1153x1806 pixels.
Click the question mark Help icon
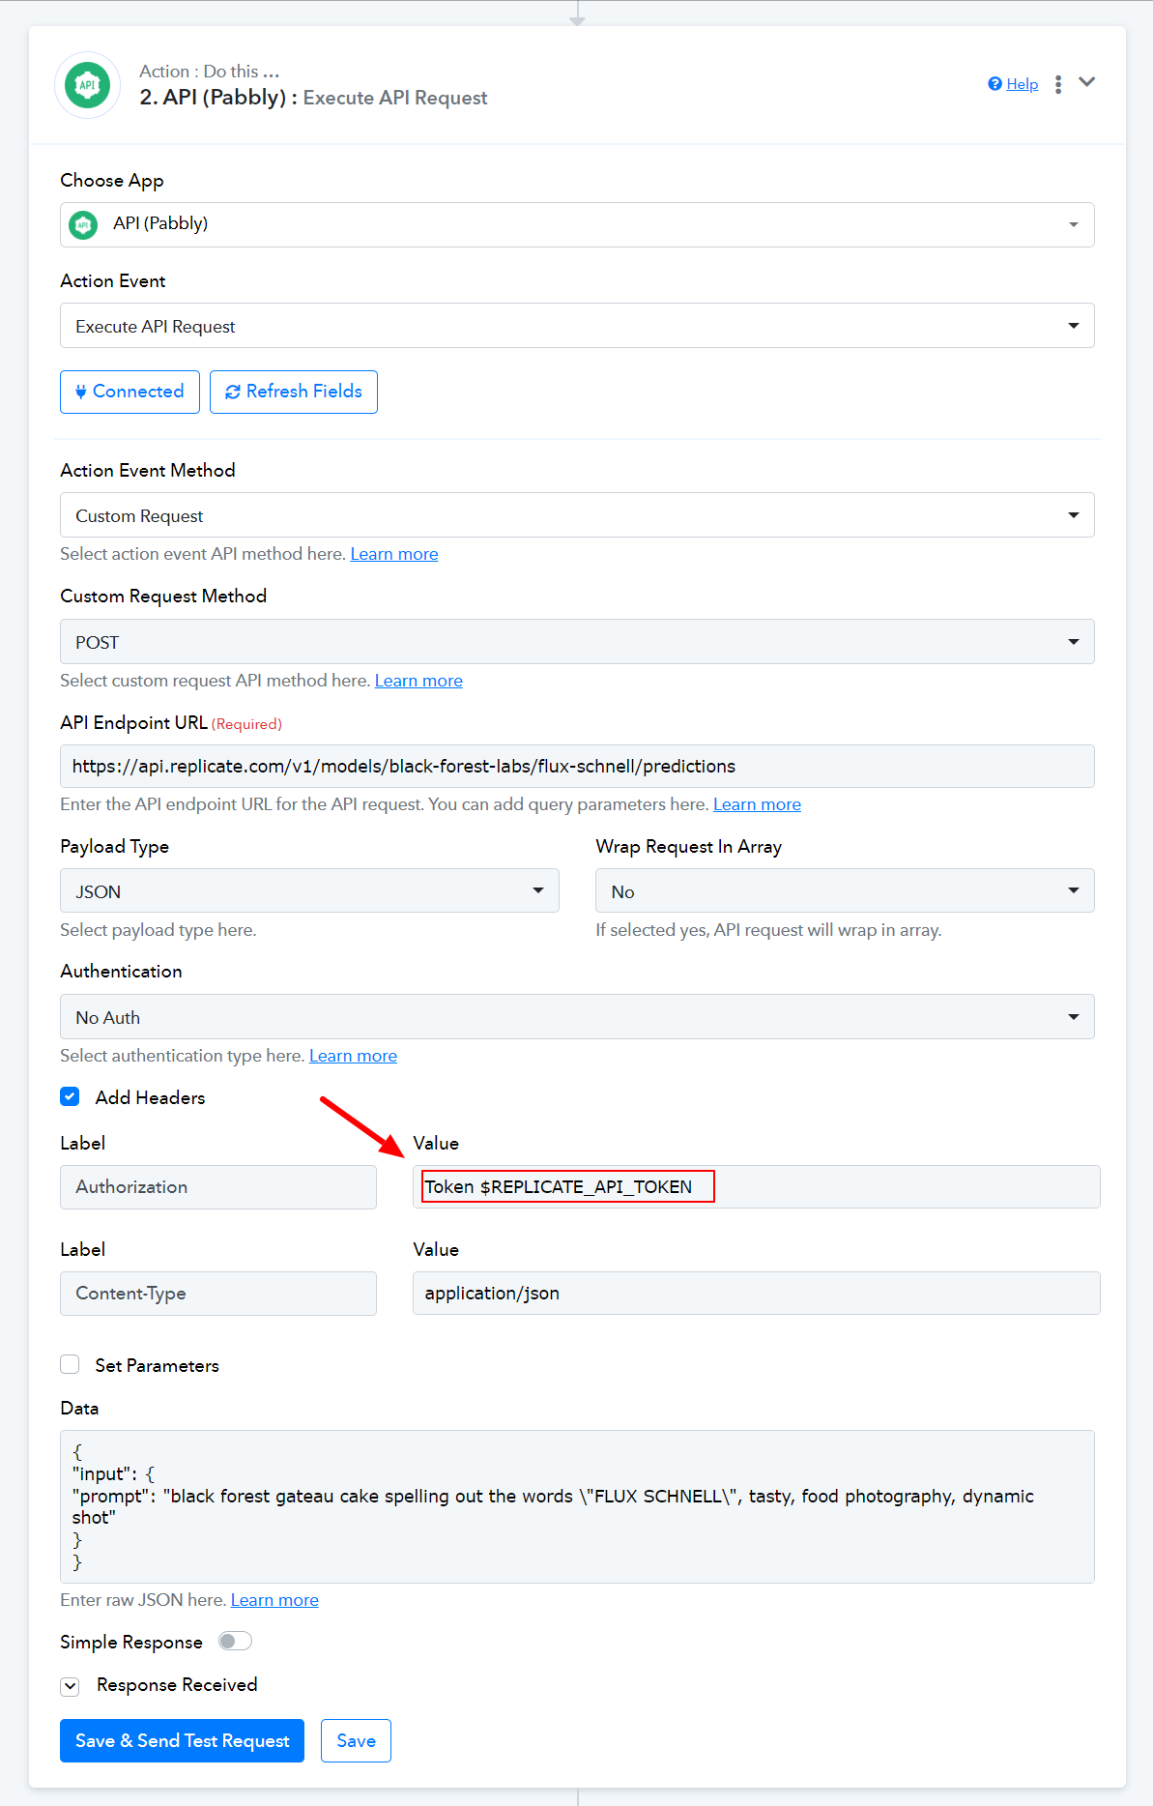pos(994,84)
